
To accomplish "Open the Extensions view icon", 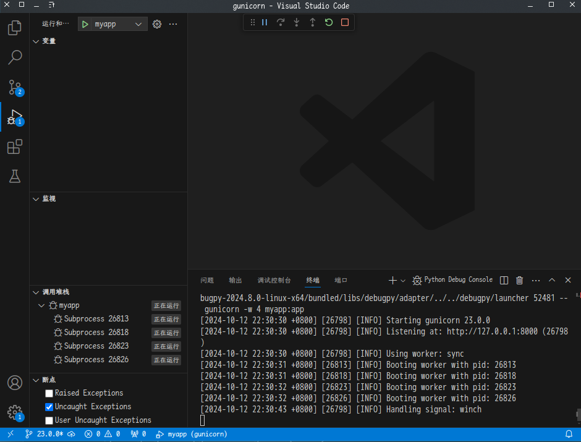I will tap(14, 147).
